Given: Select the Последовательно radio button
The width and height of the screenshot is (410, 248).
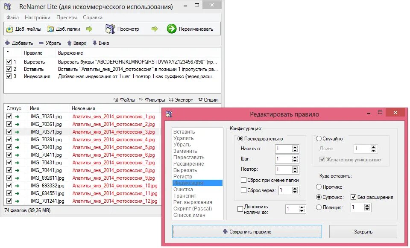Looking at the screenshot, I should pos(240,138).
